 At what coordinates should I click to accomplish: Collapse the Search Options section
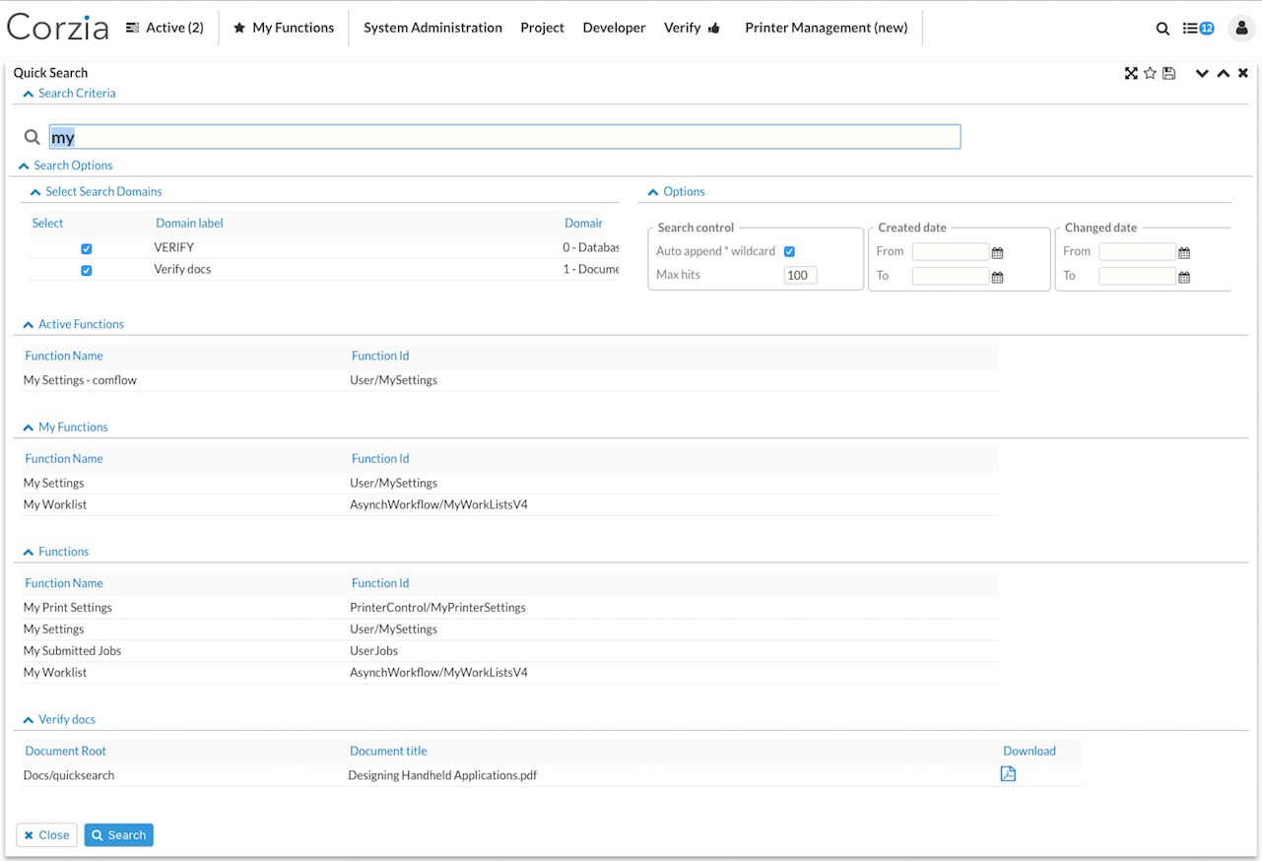pyautogui.click(x=66, y=166)
